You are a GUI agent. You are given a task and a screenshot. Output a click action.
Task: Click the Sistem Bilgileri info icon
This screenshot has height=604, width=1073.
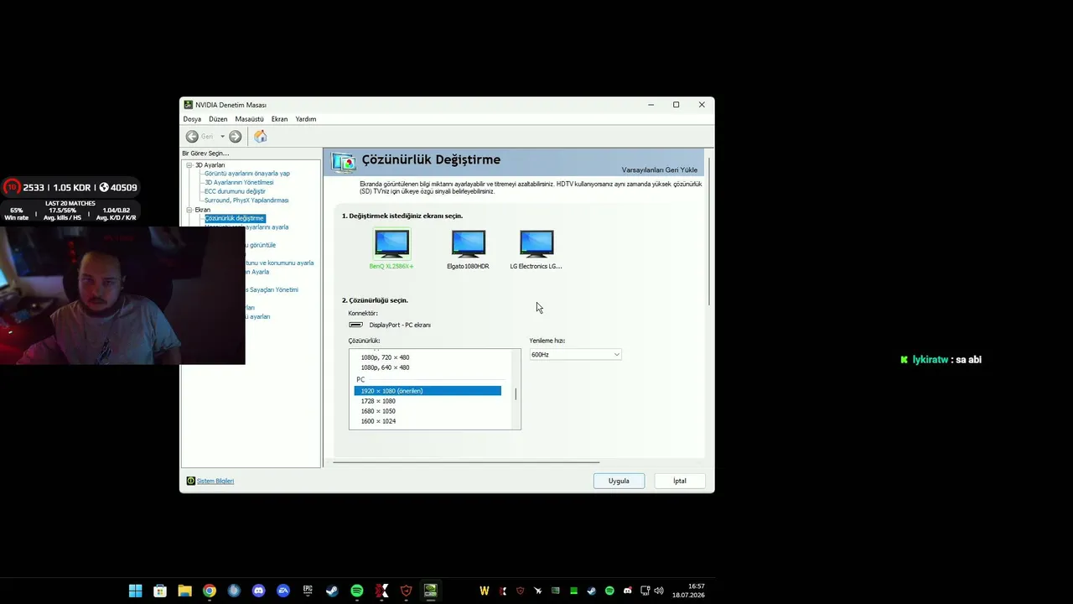click(191, 481)
